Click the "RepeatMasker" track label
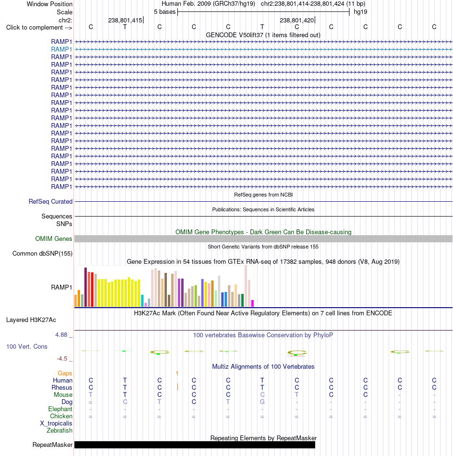Viewport: 453px width, 456px height. (x=52, y=445)
